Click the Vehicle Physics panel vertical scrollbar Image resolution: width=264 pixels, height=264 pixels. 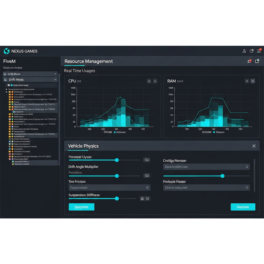click(254, 175)
